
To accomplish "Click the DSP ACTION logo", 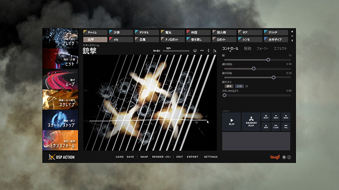I will click(x=62, y=157).
